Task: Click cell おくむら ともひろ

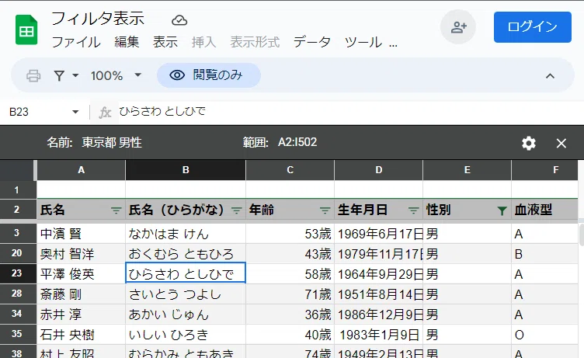Action: (x=186, y=254)
